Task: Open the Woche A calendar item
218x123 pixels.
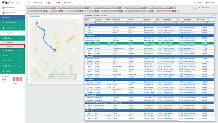Action: [68, 3]
